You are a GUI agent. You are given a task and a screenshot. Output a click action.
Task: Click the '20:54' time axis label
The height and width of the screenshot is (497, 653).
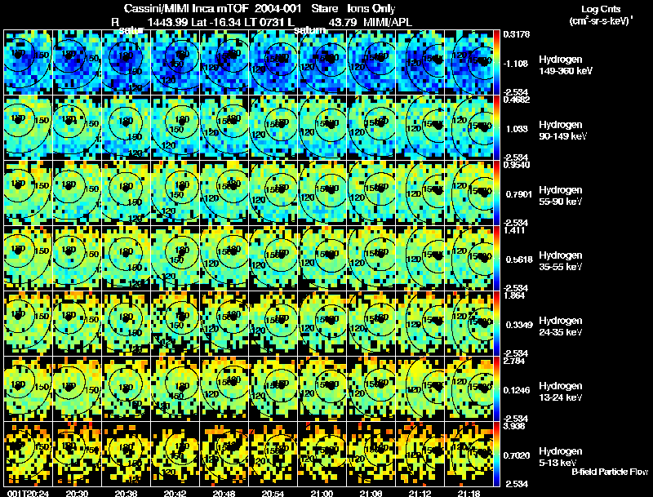click(273, 494)
